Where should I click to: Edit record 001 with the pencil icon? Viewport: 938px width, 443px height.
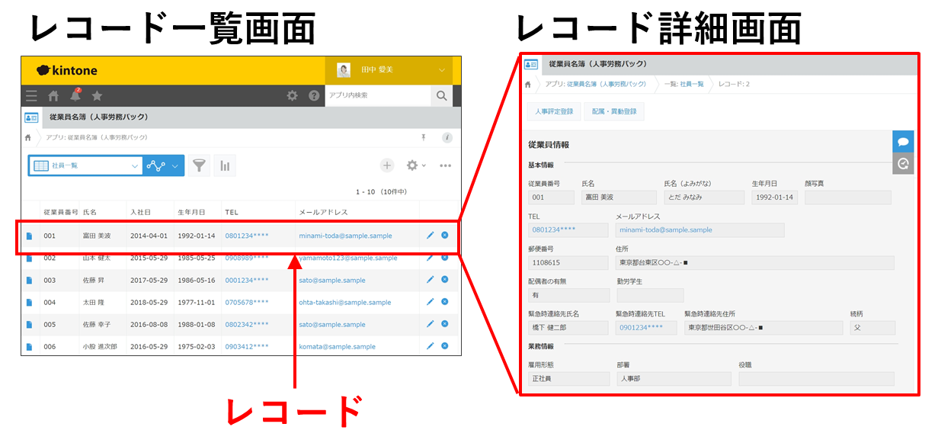431,236
